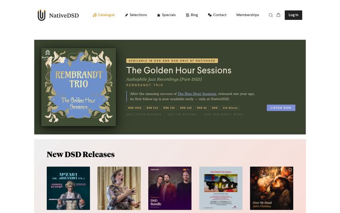
Task: Open the search magnifier icon
Action: [271, 15]
